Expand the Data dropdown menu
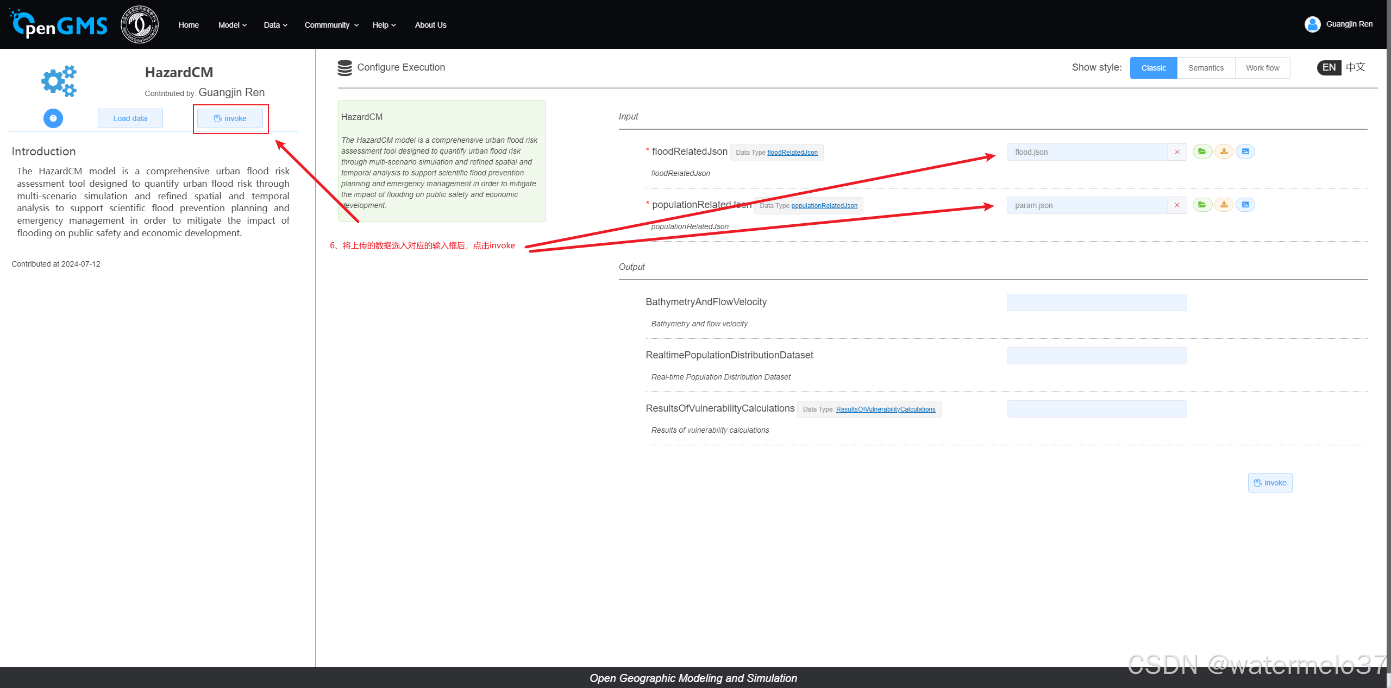The image size is (1391, 688). click(275, 25)
